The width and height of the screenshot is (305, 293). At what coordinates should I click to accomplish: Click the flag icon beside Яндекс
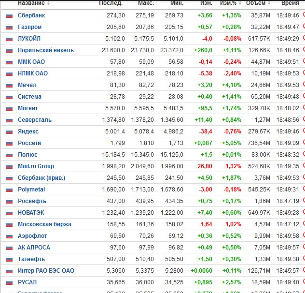(x=9, y=132)
